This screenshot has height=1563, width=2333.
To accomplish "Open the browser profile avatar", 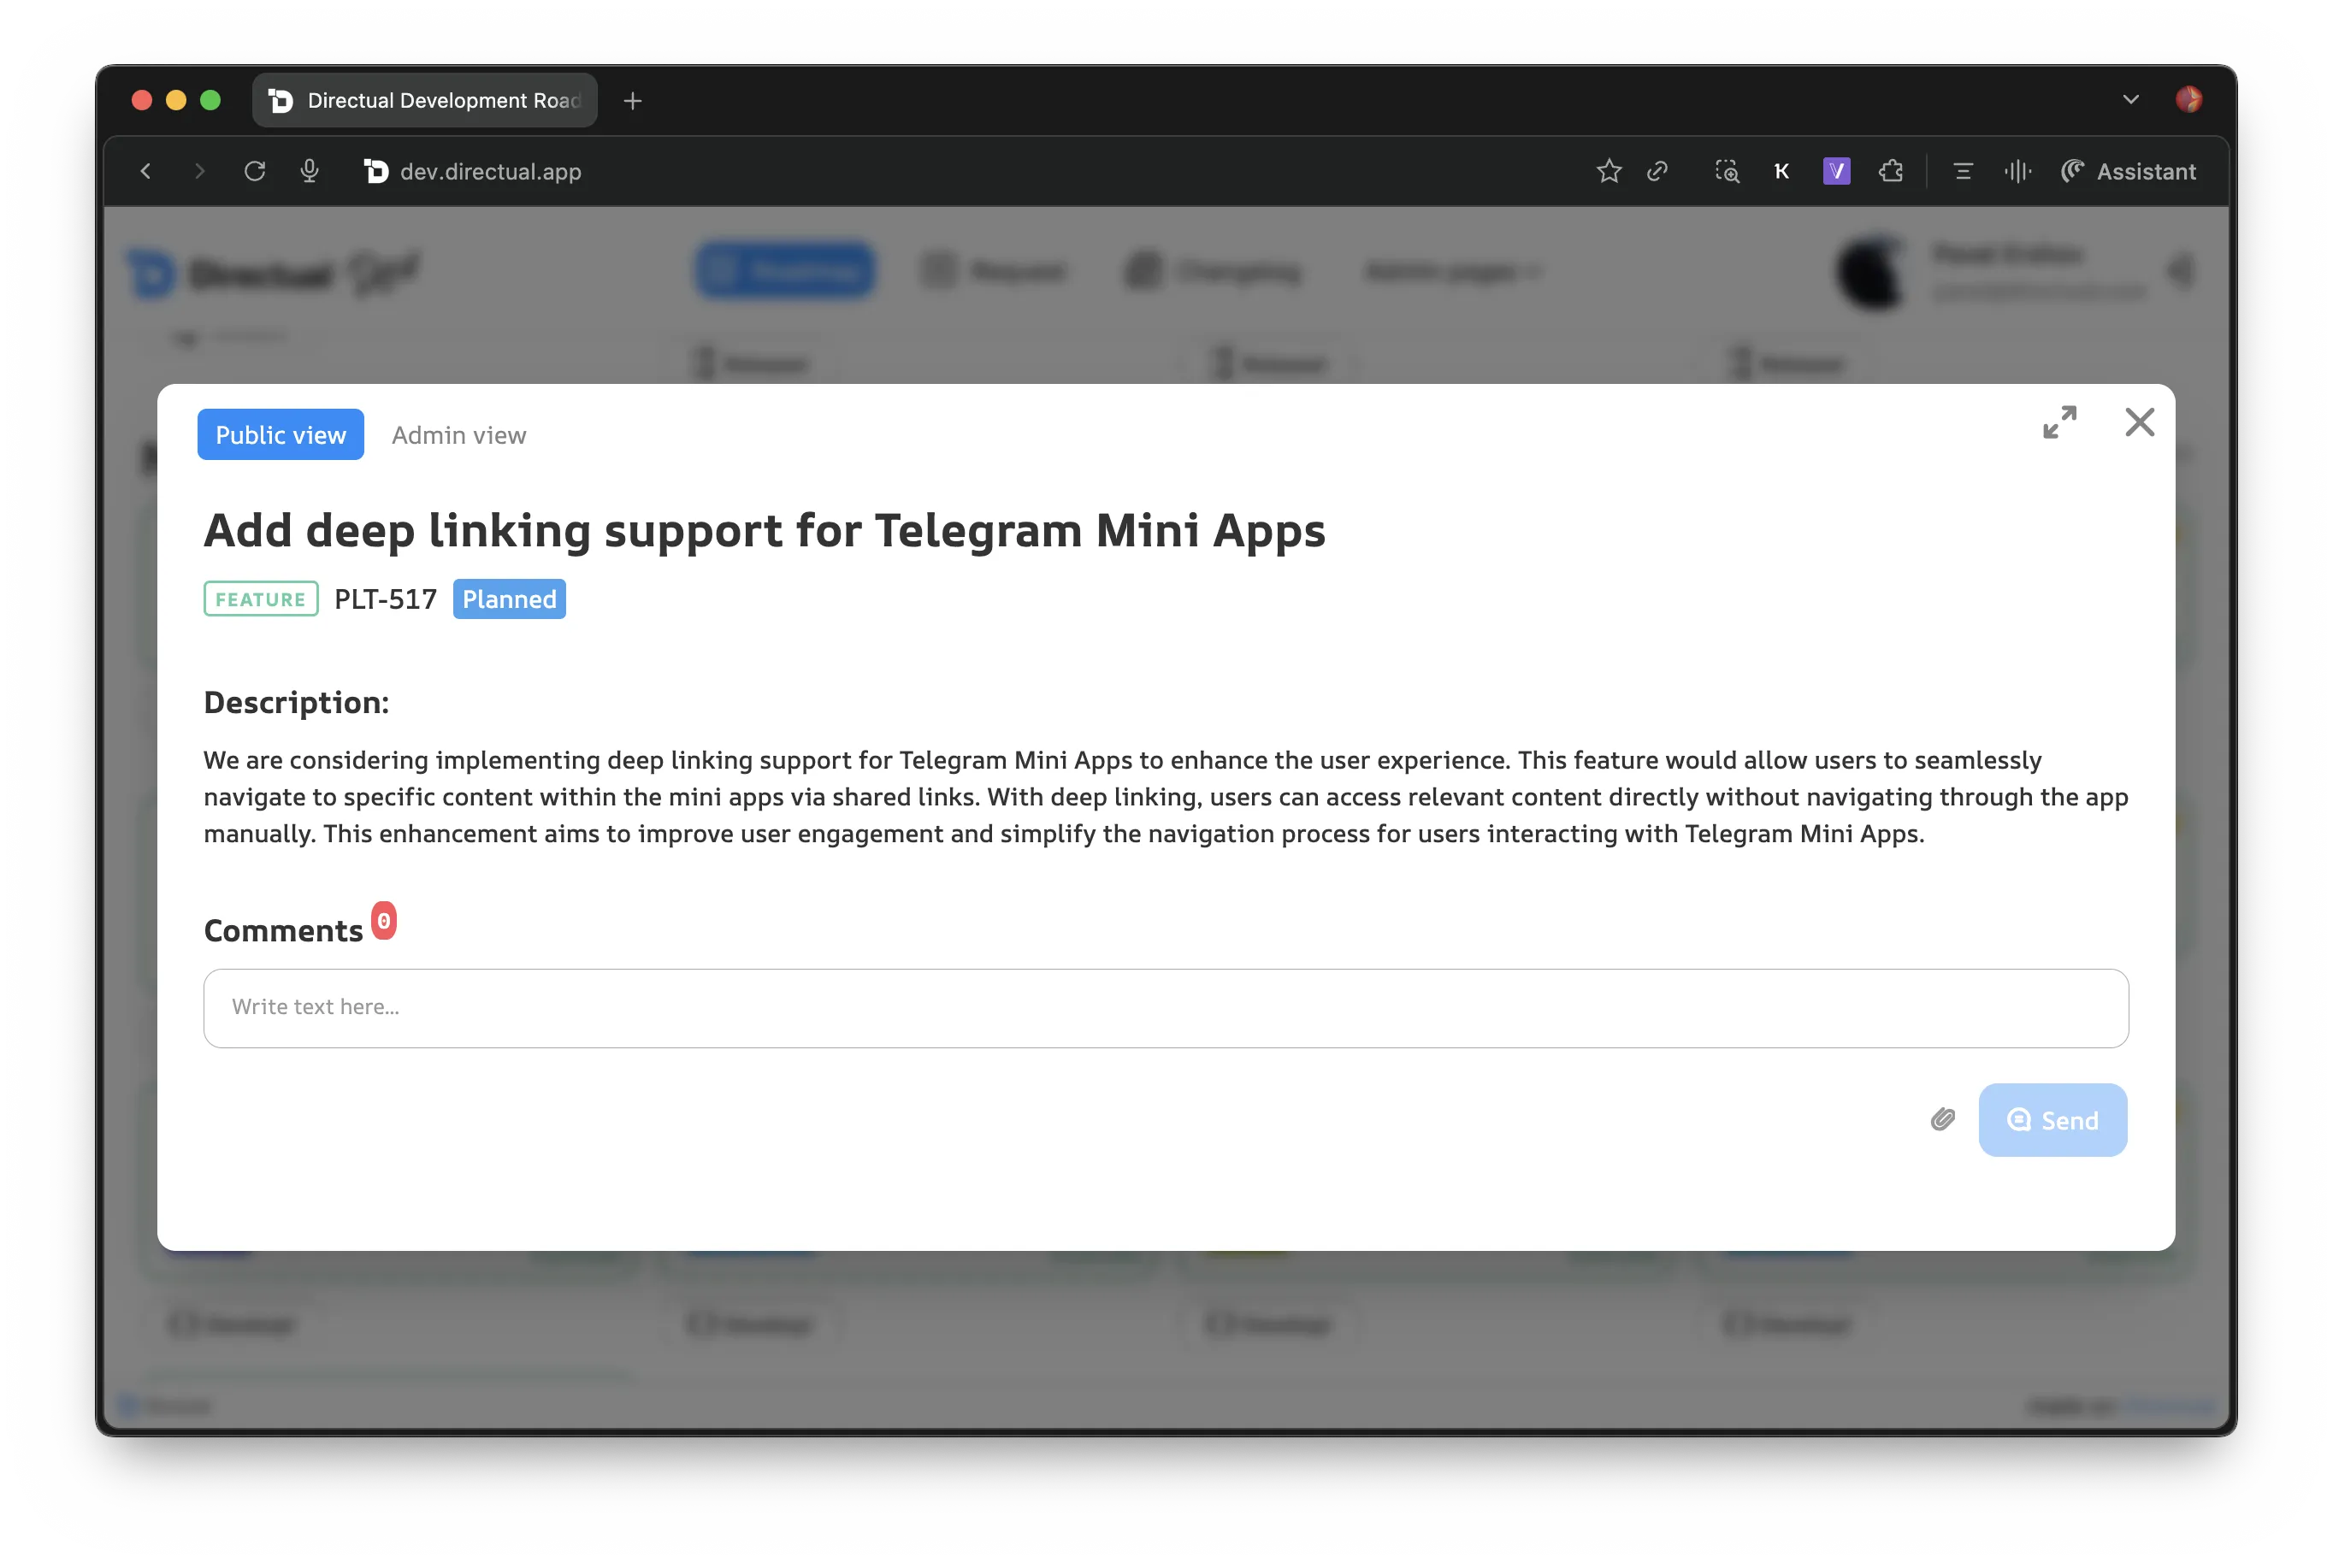I will point(2188,100).
